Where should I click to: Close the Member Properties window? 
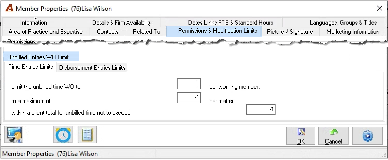click(379, 8)
